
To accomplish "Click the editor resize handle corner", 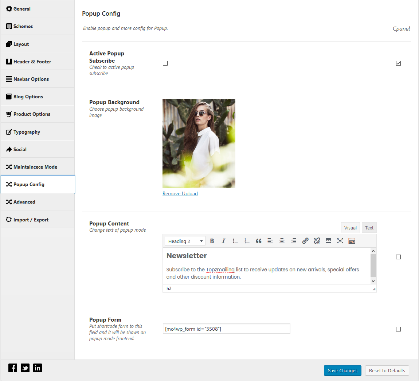I will coord(374,289).
